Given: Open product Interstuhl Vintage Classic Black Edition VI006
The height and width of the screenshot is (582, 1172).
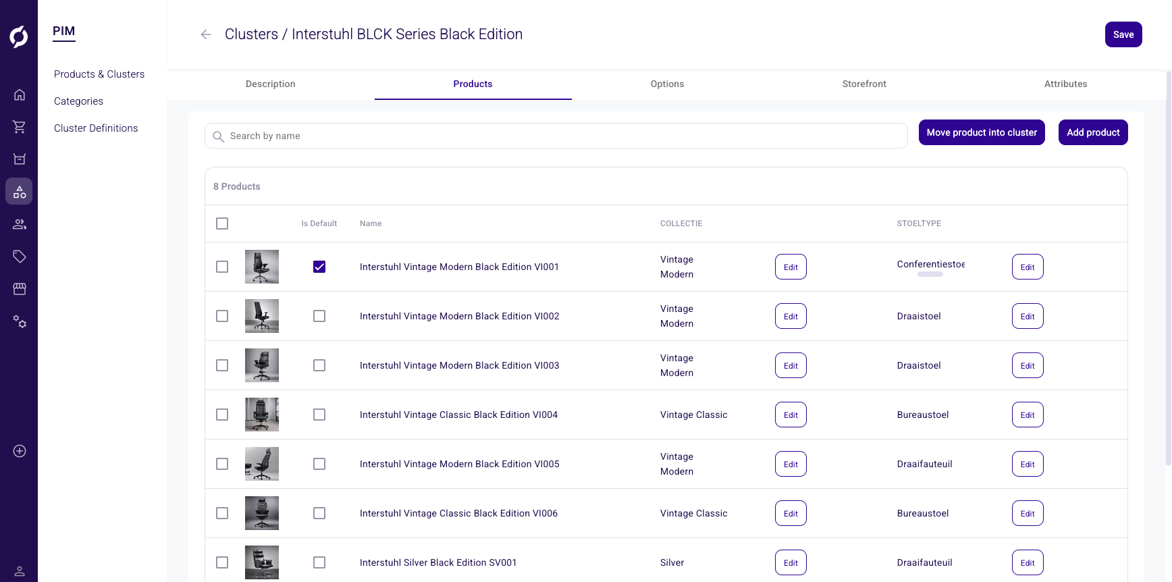Looking at the screenshot, I should click(459, 513).
